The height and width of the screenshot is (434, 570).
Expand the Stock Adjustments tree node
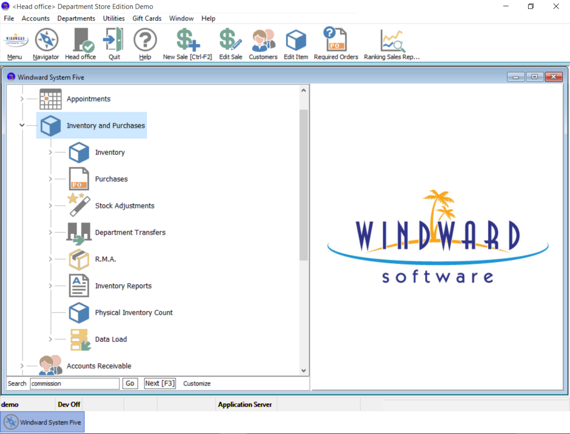point(50,206)
